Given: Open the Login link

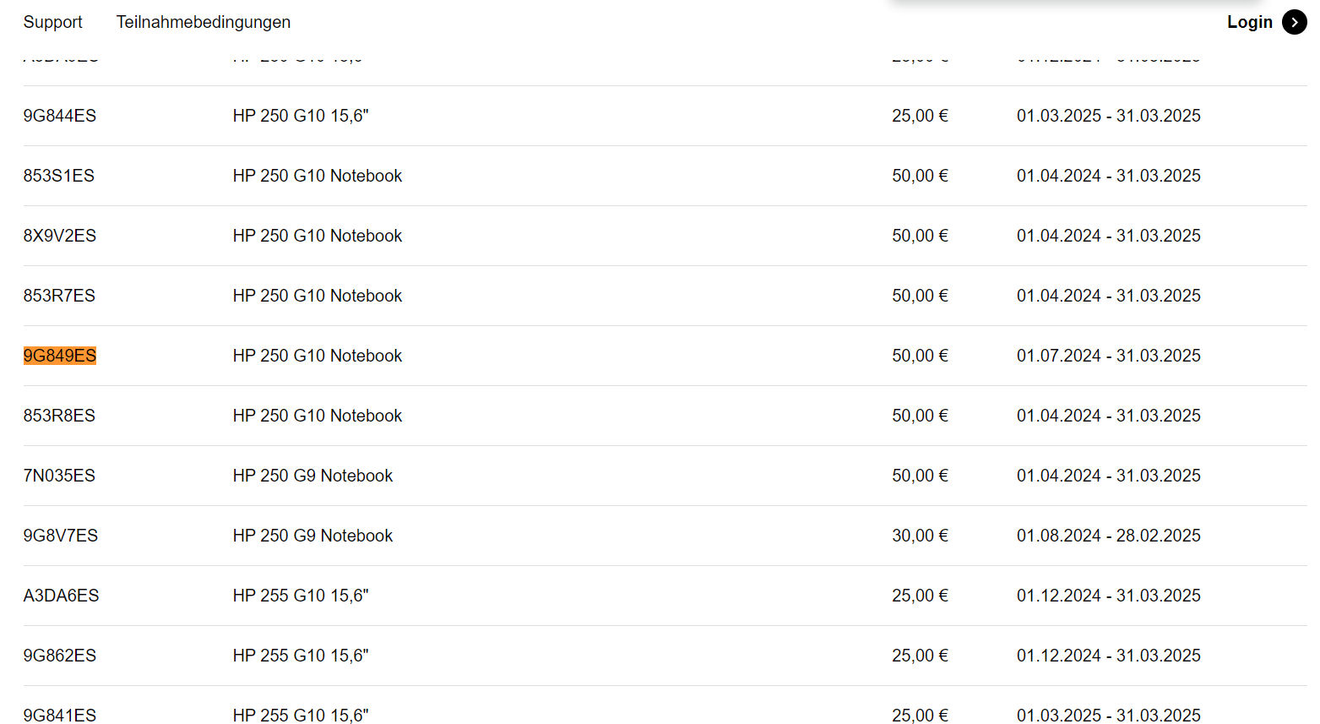Looking at the screenshot, I should tap(1249, 23).
